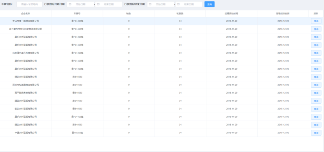Open the 行驶时间结束日期 start date picker
Image resolution: width=324 pixels, height=152 pixels.
point(160,4)
